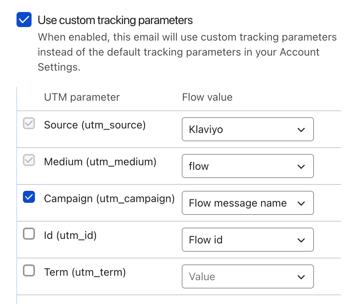353x305 pixels.
Task: Enable the Term (utm_term) checkbox
Action: [x=29, y=271]
